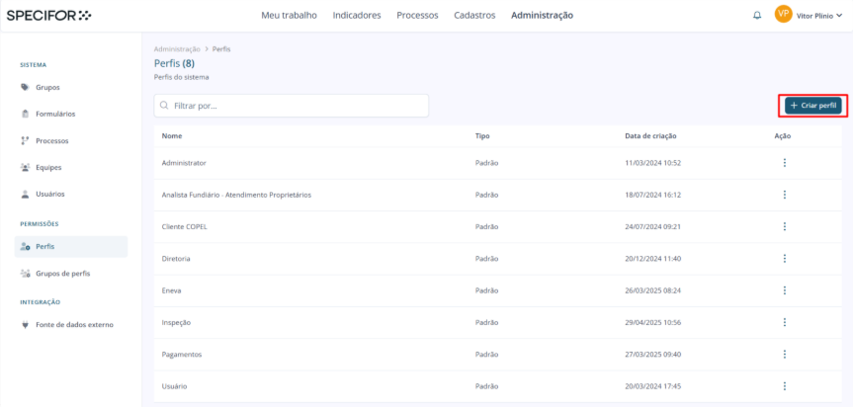
Task: Select the Administrator profile name
Action: coord(184,163)
